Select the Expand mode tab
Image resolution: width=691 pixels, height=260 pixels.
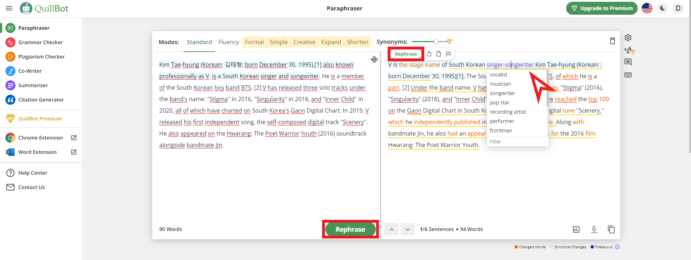coord(331,42)
